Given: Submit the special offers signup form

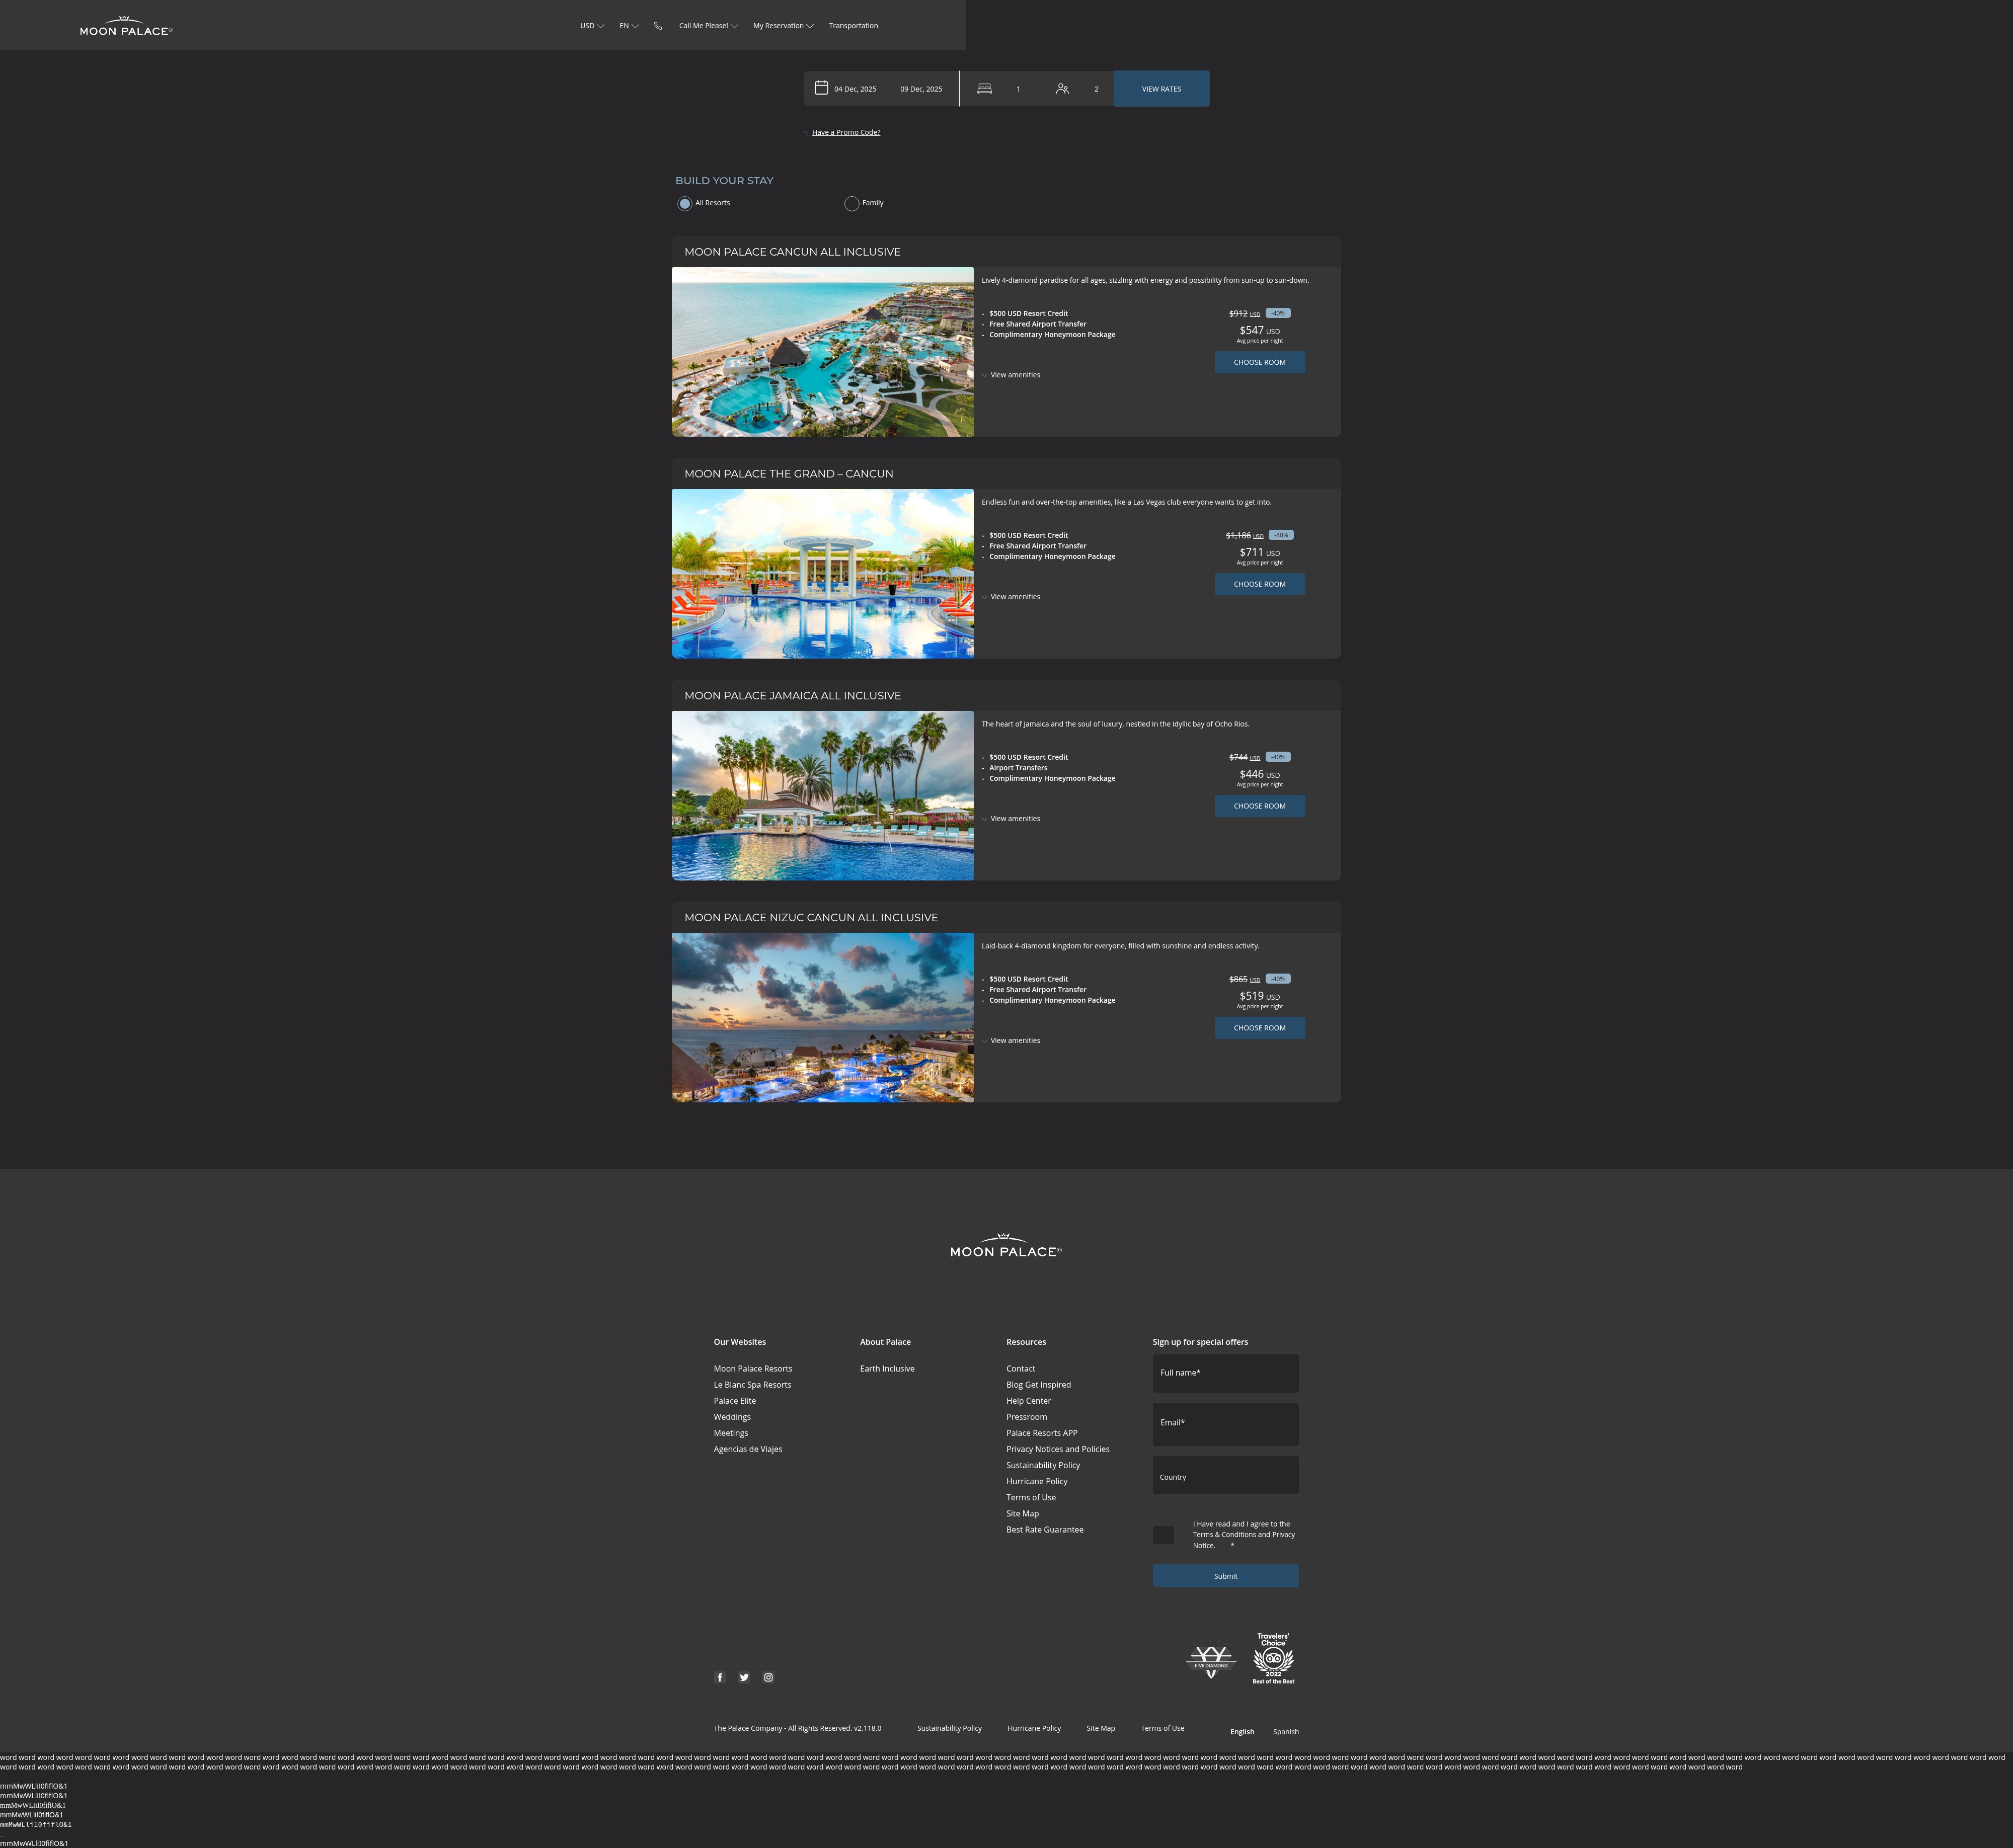Looking at the screenshot, I should 1226,1576.
